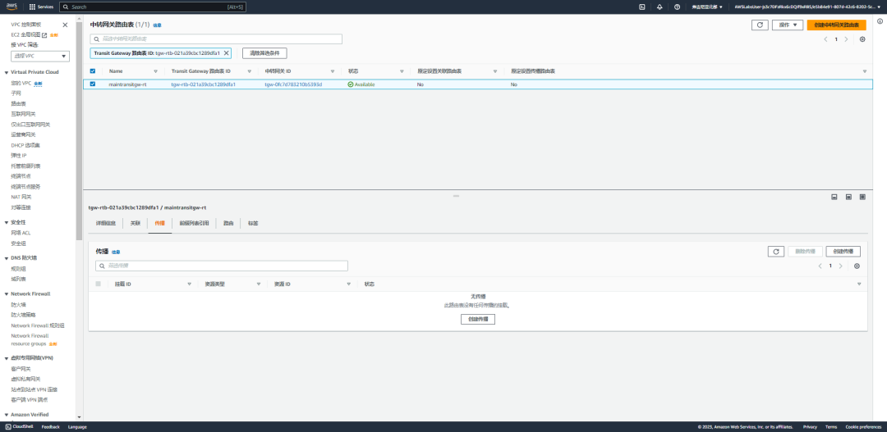Screen dimensions: 887x432
Task: Maximize the details split panel
Action: (x=862, y=197)
